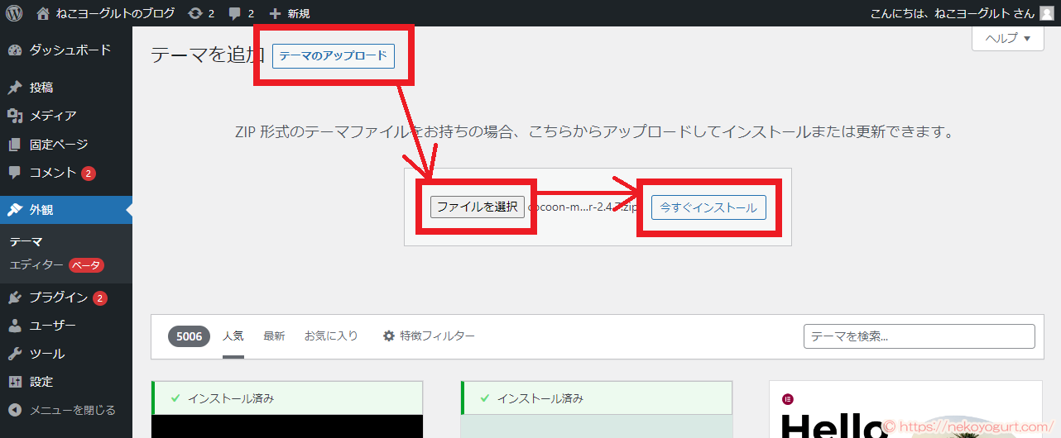Image resolution: width=1061 pixels, height=438 pixels.
Task: Open the site home icon ねこヨーグルトのブログ
Action: 43,13
